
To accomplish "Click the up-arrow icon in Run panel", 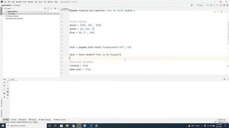I will point(8,82).
